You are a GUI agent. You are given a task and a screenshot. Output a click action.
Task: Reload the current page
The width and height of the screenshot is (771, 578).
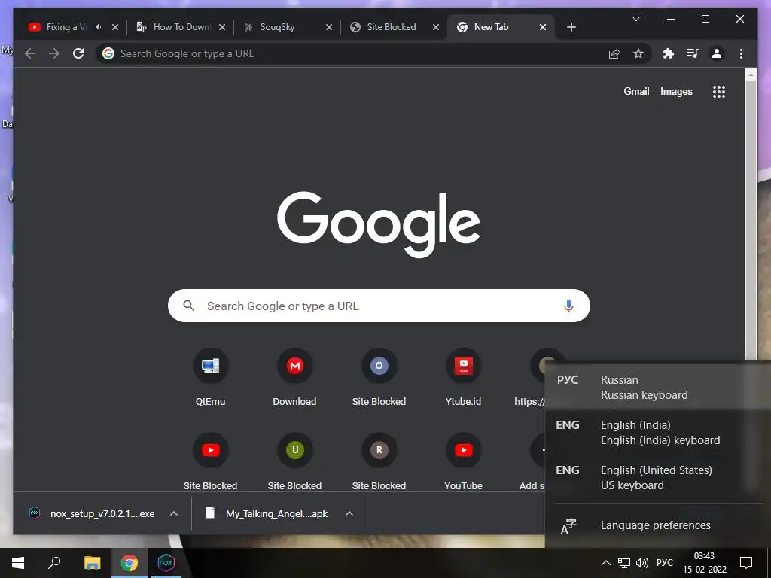(78, 53)
